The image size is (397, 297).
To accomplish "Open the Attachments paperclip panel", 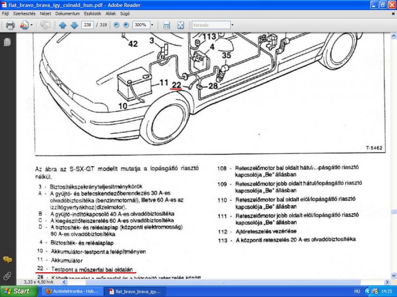I will pos(7,276).
